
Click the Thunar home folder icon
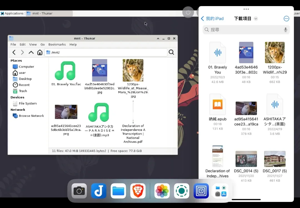point(40,52)
